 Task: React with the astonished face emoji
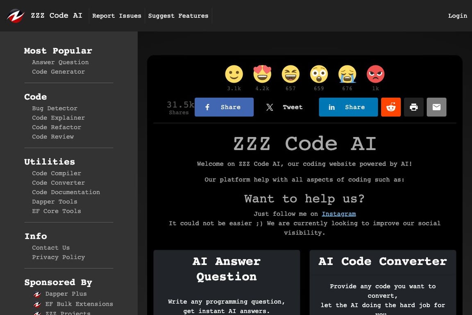319,74
